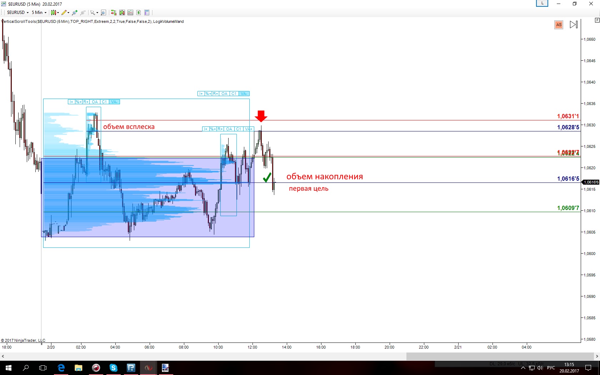Click the horizontal scrollbar left arrow
This screenshot has height=375, width=600.
pyautogui.click(x=3, y=356)
